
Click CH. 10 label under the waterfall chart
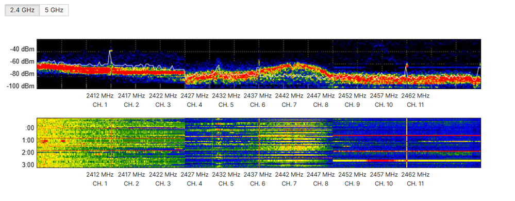(x=384, y=183)
